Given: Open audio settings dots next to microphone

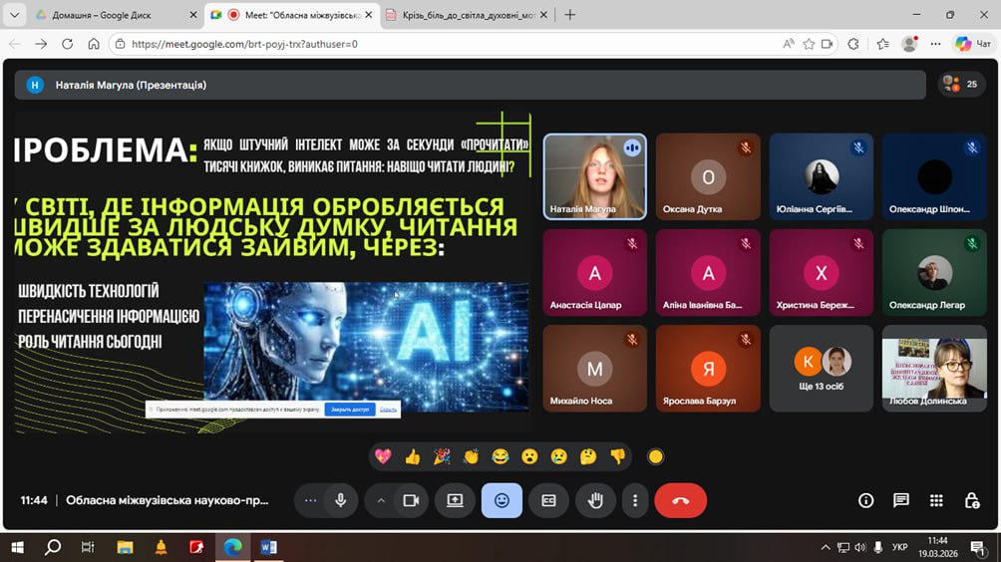Looking at the screenshot, I should 311,500.
